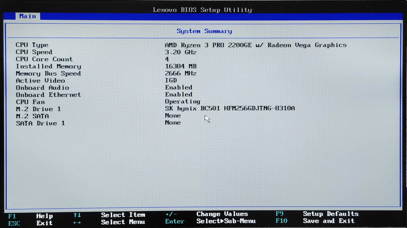Image resolution: width=407 pixels, height=228 pixels.
Task: Select the M.2 Drive 1 label
Action: pyautogui.click(x=38, y=109)
